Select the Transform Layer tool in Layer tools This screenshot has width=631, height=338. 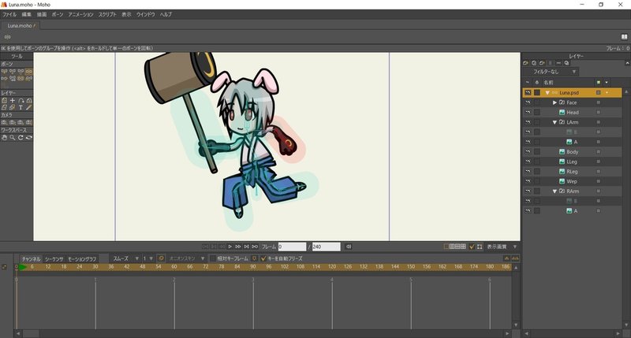tap(5, 101)
